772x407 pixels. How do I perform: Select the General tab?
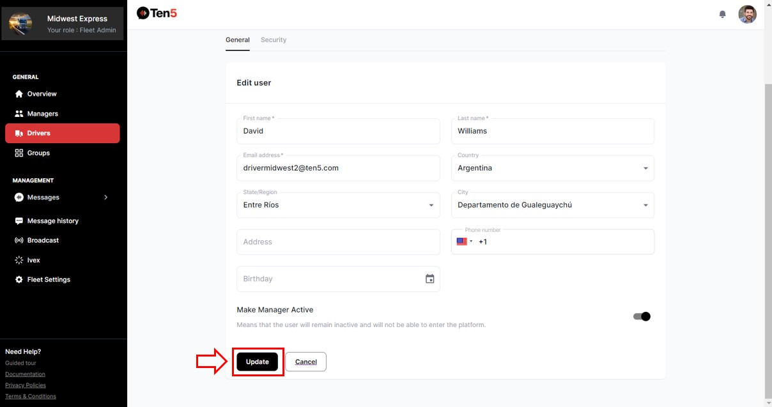point(237,40)
